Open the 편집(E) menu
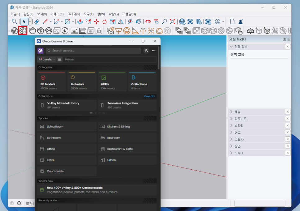The width and height of the screenshot is (300, 211). tap(28, 14)
